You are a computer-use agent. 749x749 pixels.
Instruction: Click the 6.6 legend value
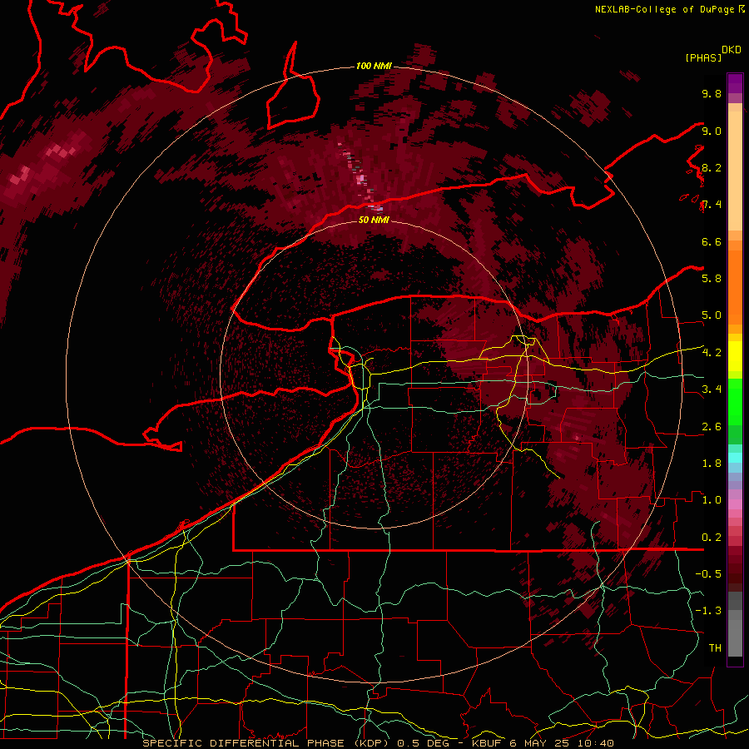pos(712,241)
